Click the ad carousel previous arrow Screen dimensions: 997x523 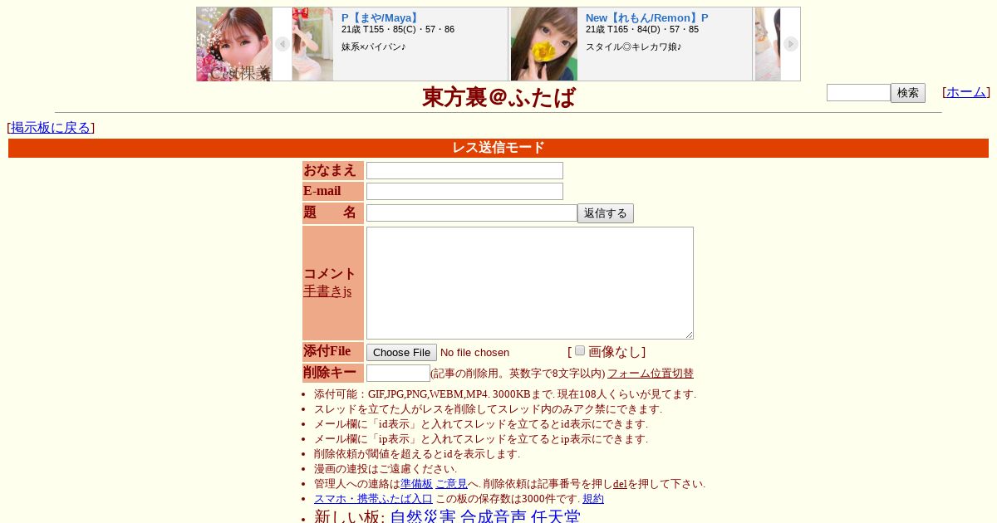click(x=282, y=44)
